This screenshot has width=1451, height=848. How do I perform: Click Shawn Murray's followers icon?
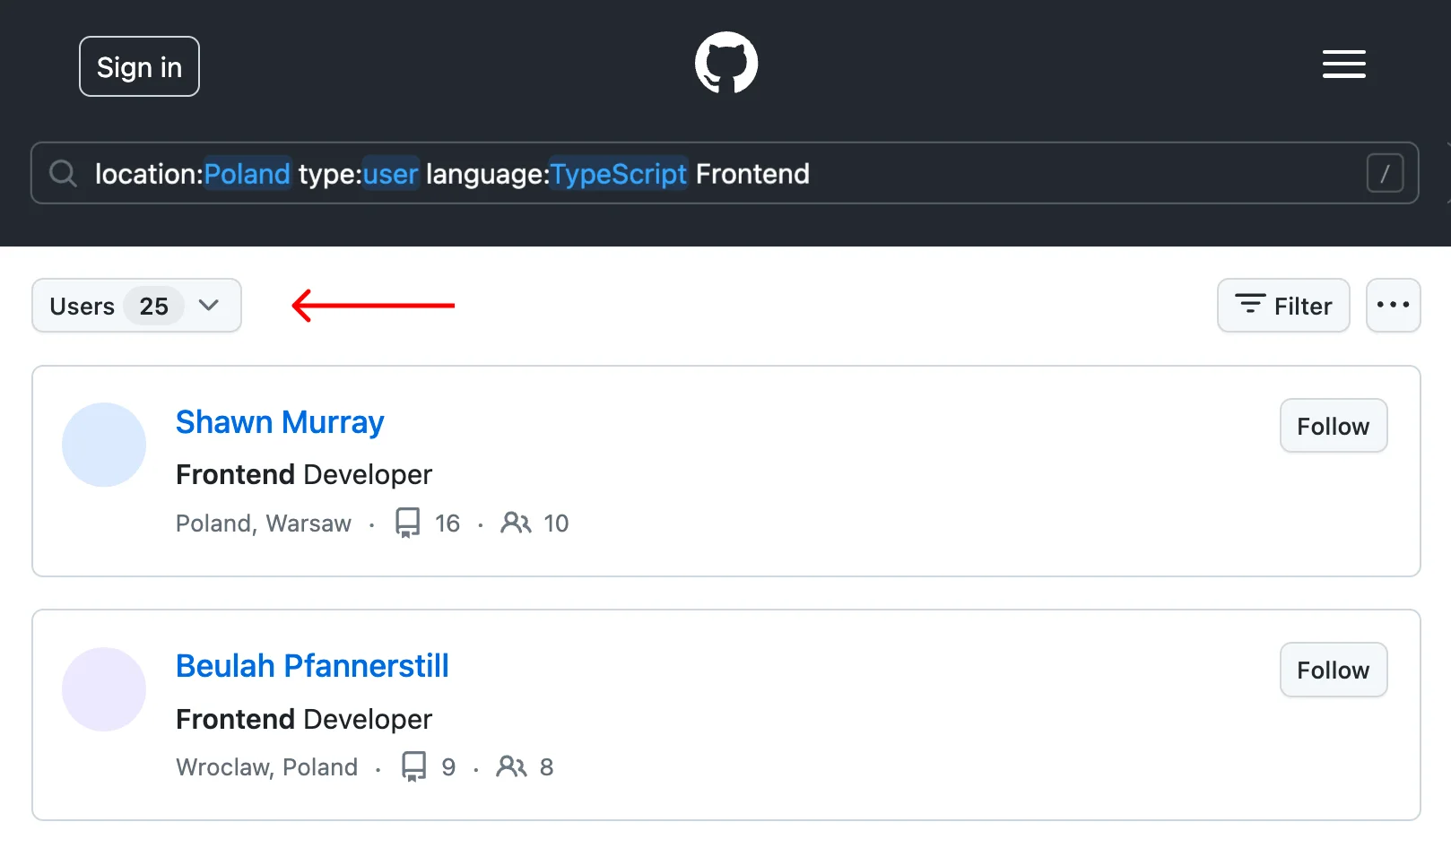(516, 523)
